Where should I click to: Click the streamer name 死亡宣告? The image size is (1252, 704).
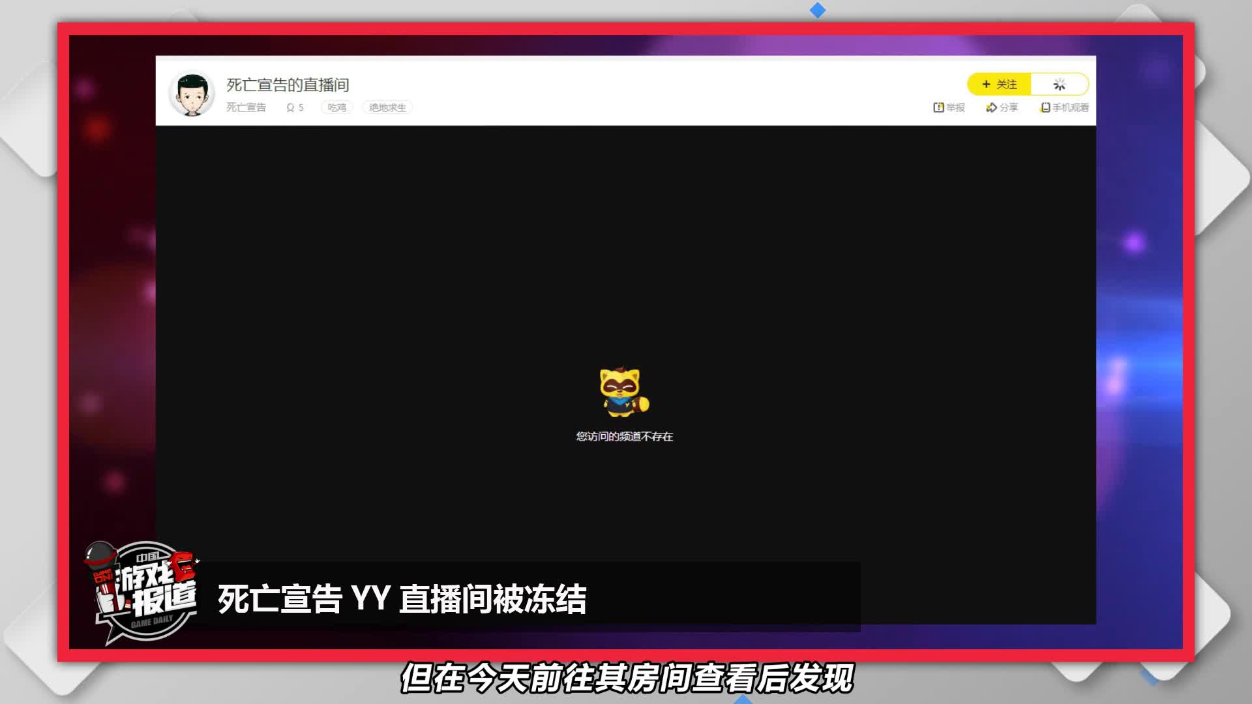pos(246,108)
